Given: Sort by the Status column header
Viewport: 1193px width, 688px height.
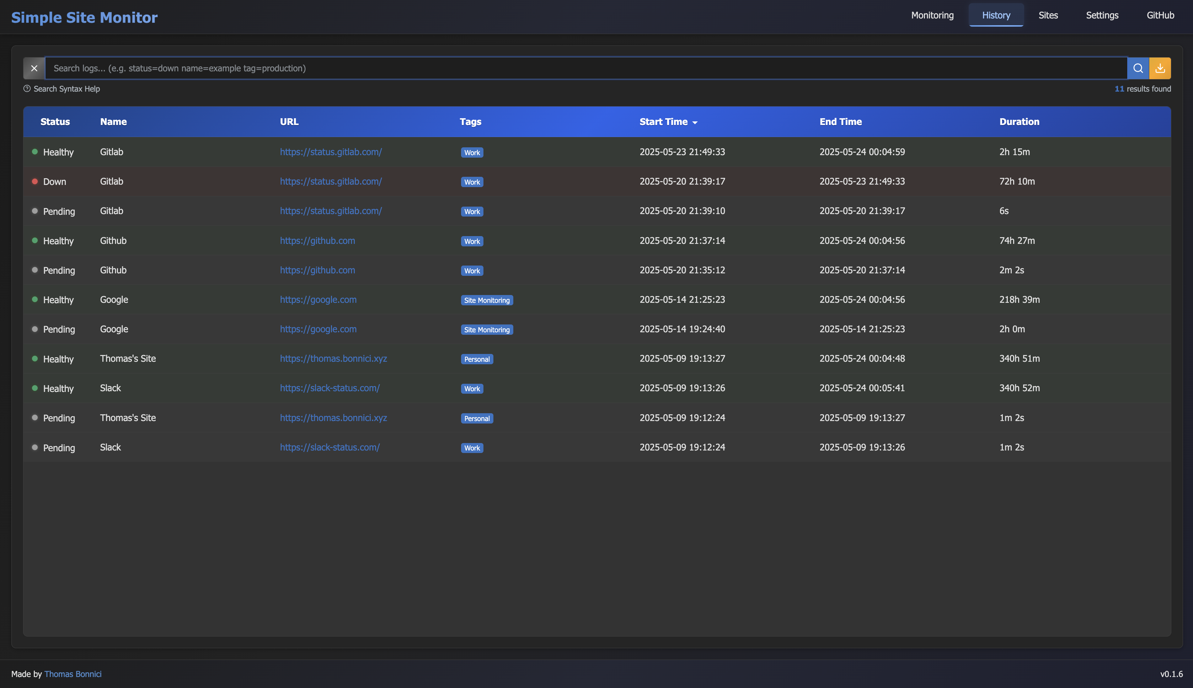Looking at the screenshot, I should click(x=55, y=122).
